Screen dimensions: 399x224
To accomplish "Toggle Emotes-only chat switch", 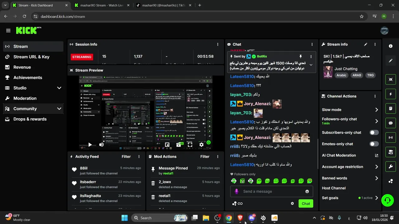I will pyautogui.click(x=374, y=144).
